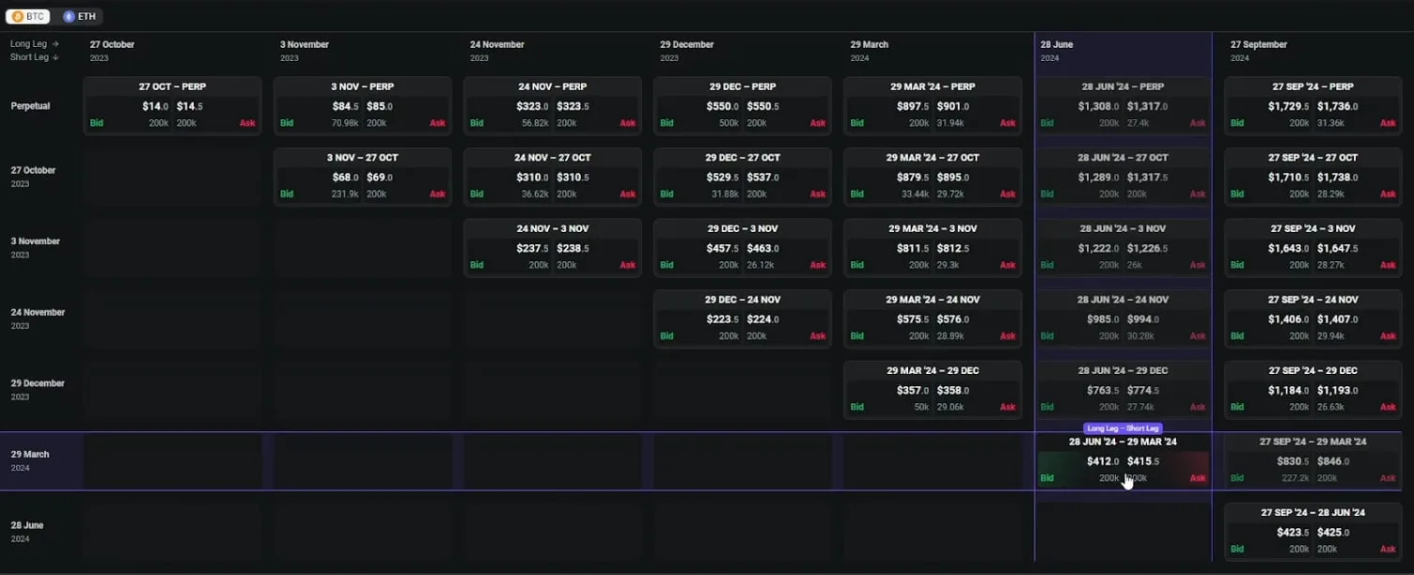Click the 27 October row label

click(x=33, y=177)
